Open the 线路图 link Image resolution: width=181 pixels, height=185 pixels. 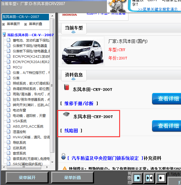click(x=71, y=131)
